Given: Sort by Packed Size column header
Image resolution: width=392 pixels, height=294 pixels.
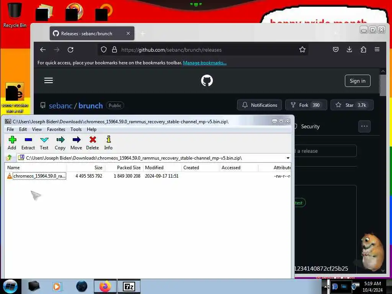Looking at the screenshot, I should tap(124, 168).
